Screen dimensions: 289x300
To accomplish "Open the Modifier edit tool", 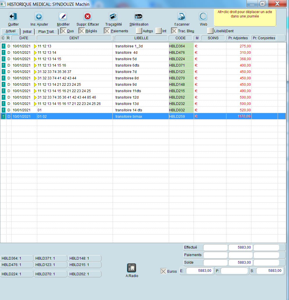I will (x=63, y=17).
